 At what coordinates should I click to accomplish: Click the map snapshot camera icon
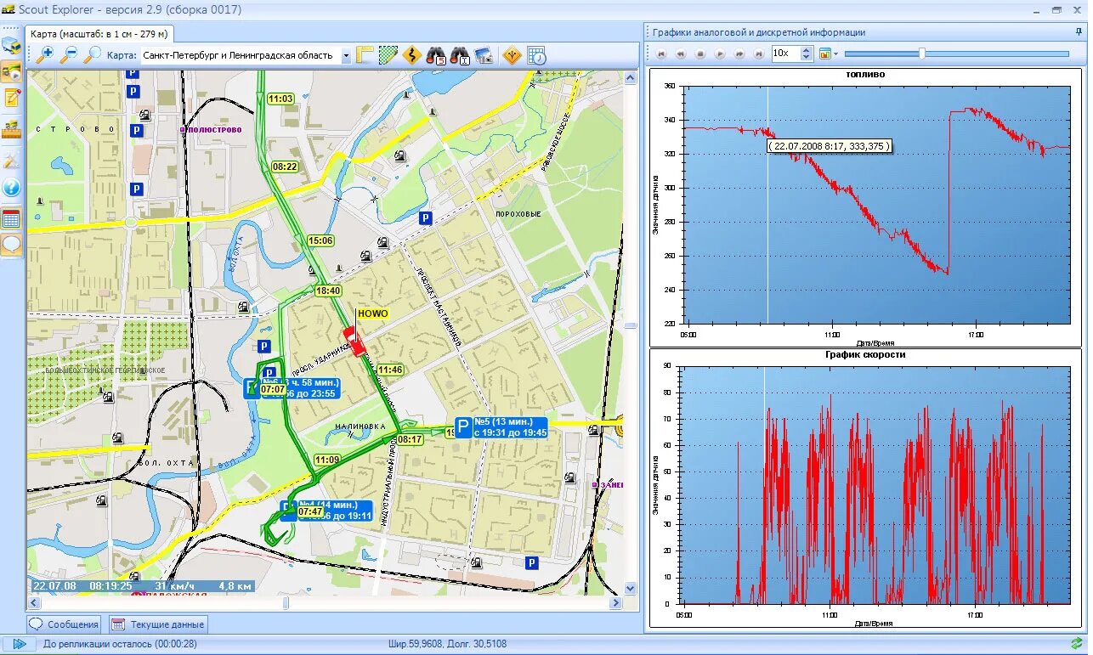[x=484, y=55]
